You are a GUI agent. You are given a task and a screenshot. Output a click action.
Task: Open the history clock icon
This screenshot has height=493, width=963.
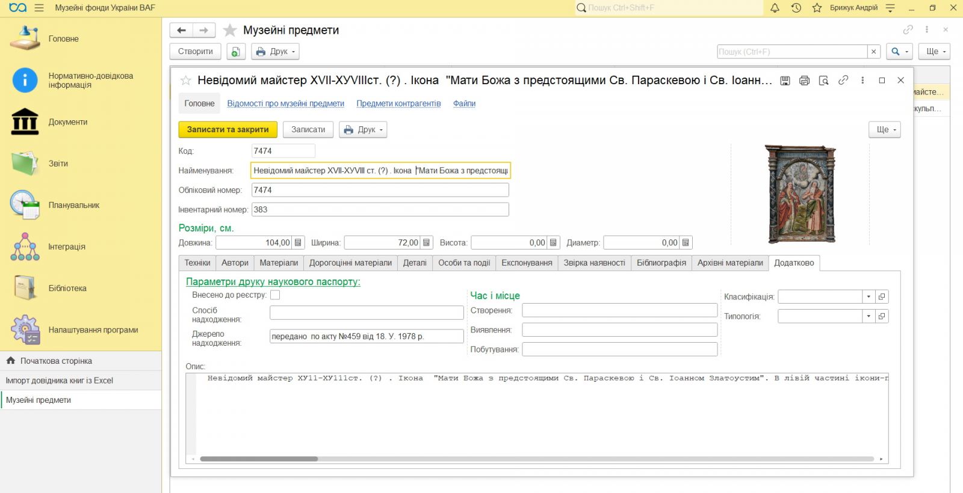coord(796,8)
